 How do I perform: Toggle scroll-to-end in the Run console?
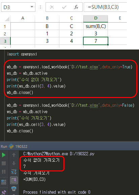(14, 180)
